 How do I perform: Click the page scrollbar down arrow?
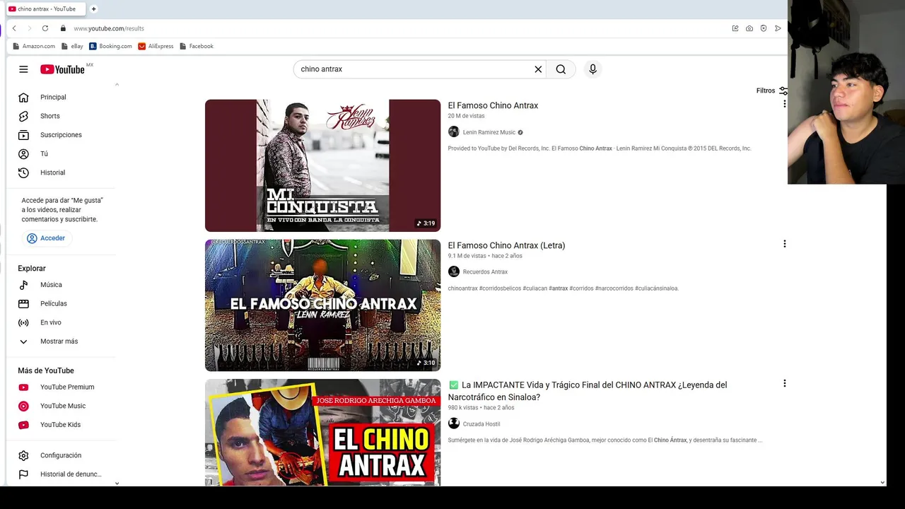click(x=882, y=483)
